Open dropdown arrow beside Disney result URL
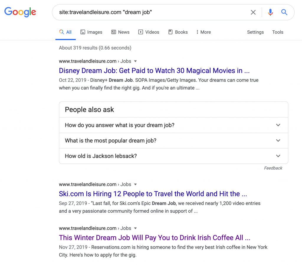Image resolution: width=302 pixels, height=265 pixels. [x=135, y=61]
